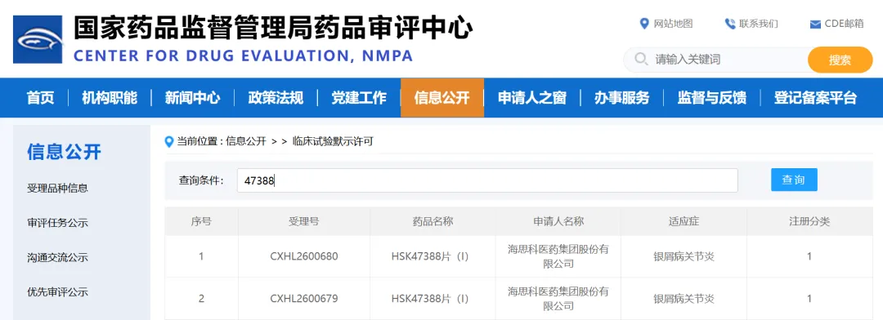Select the highlighted 信息公开 tab
This screenshot has height=320, width=883.
[442, 98]
